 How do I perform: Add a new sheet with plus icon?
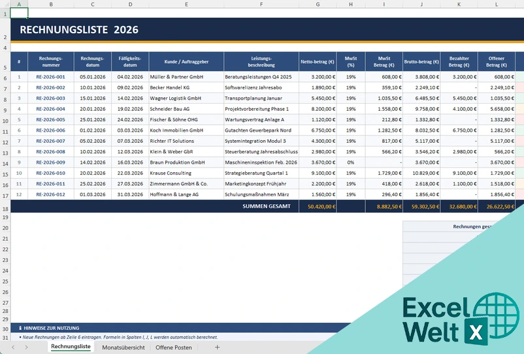coord(217,347)
